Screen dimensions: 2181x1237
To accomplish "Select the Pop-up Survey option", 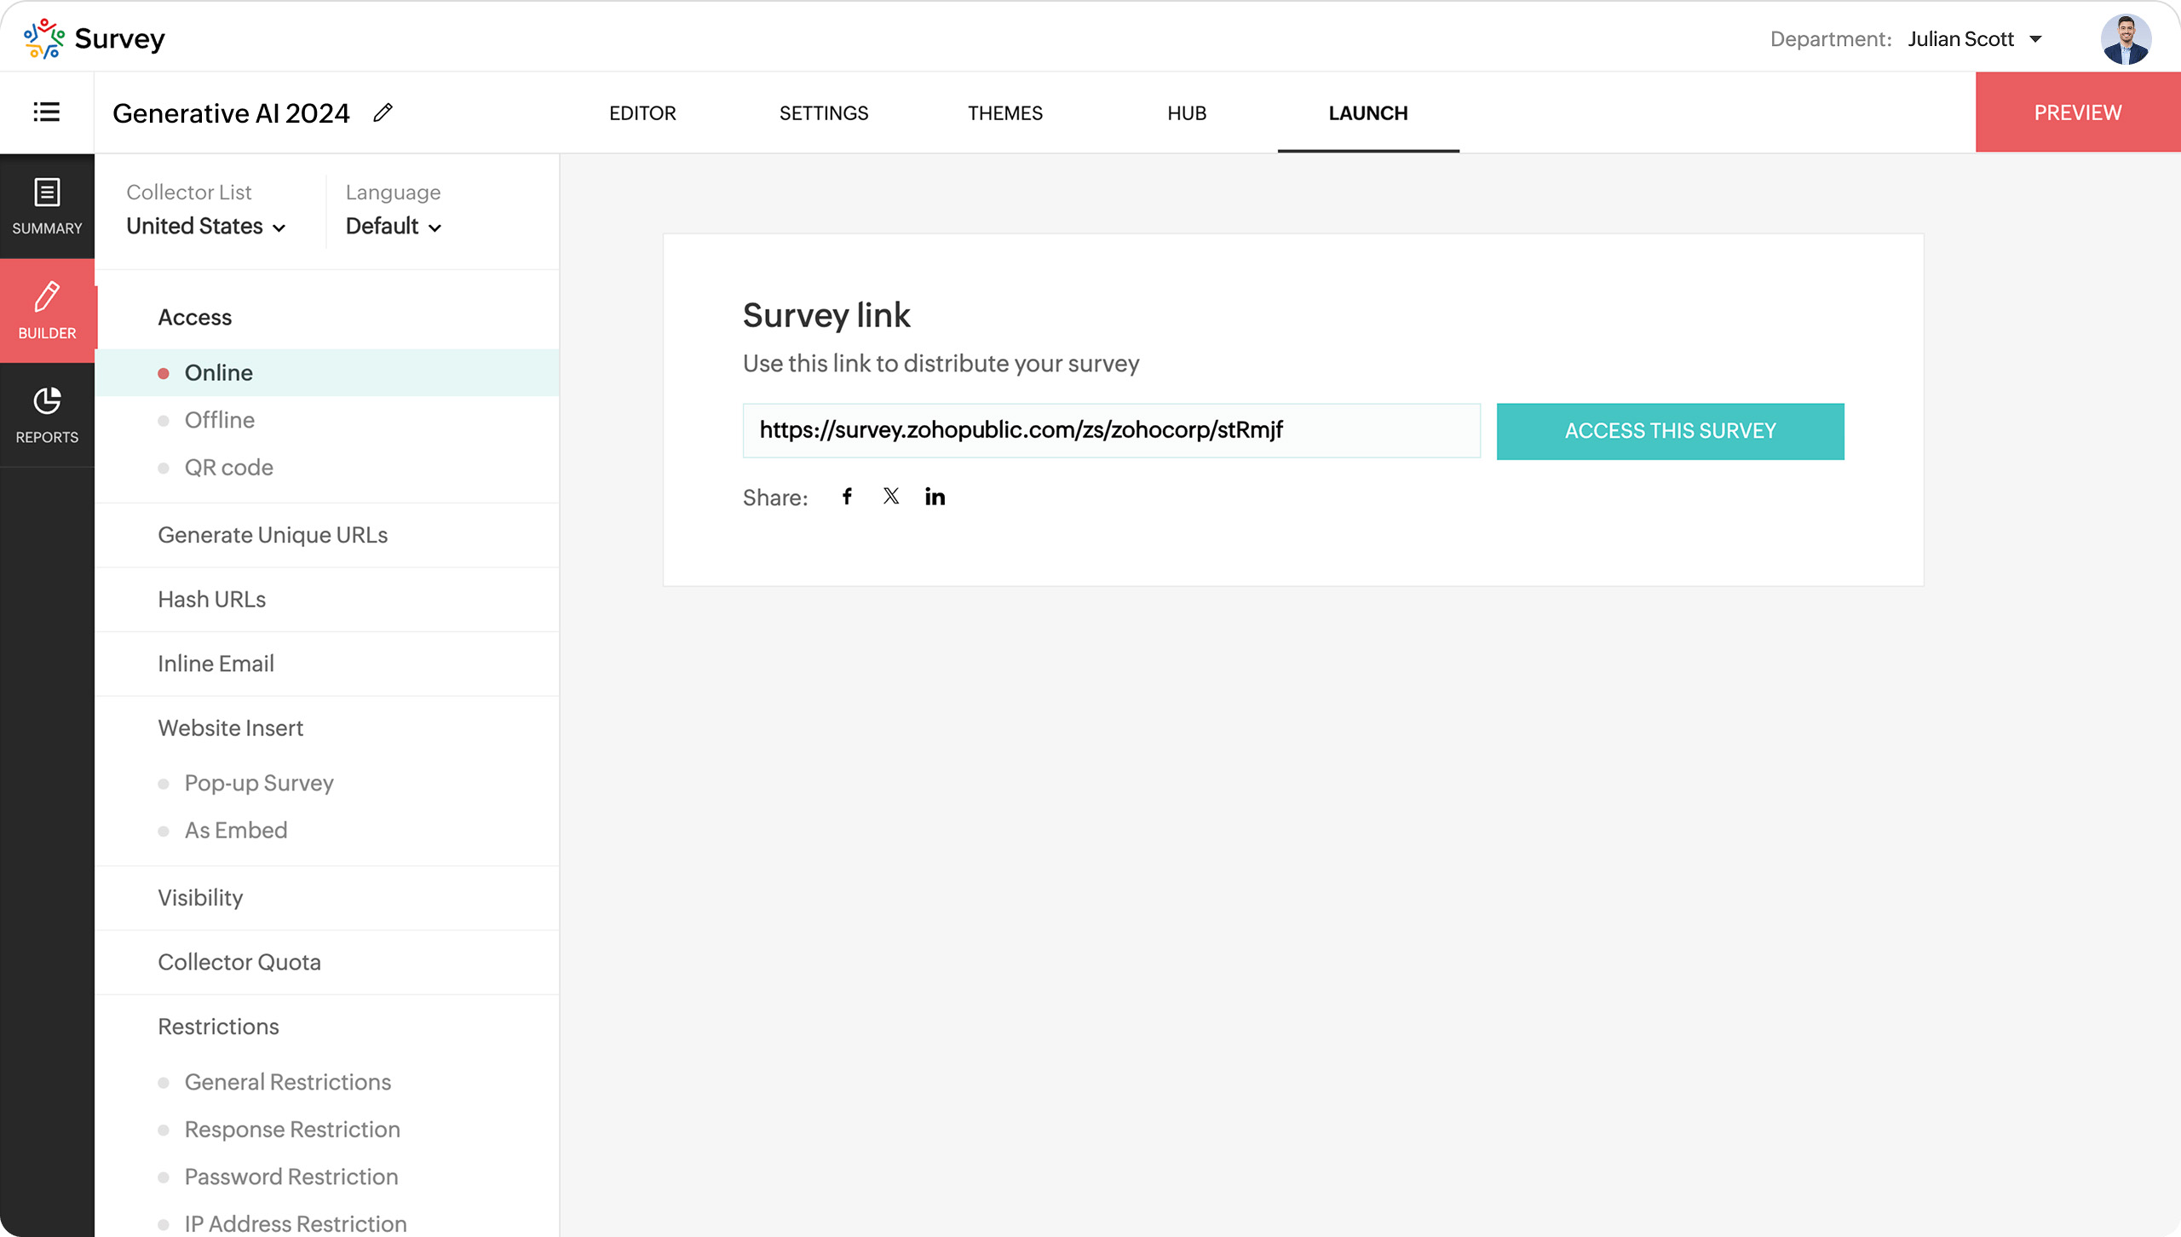I will tap(259, 783).
